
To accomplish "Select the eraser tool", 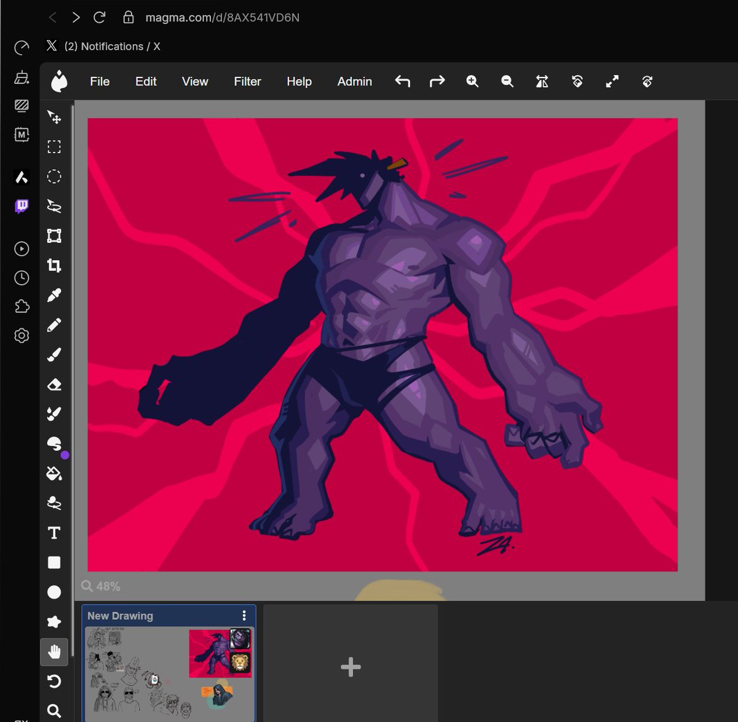I will (x=54, y=385).
